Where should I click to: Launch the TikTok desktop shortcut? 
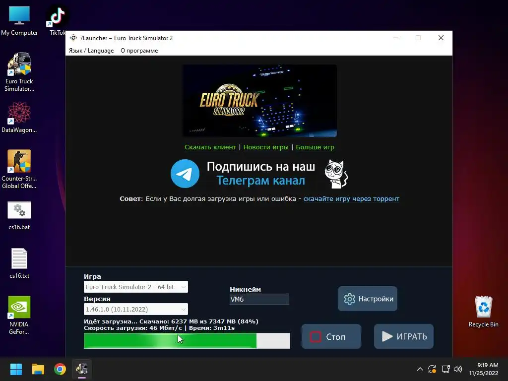click(x=58, y=20)
